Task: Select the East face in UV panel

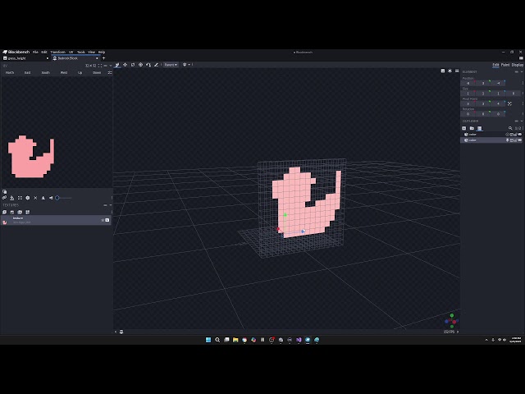Action: point(27,73)
